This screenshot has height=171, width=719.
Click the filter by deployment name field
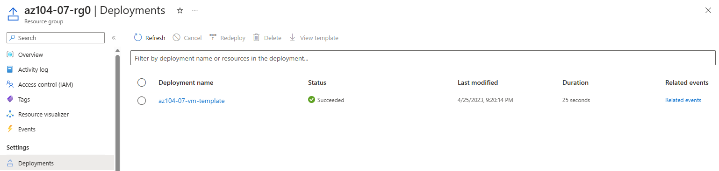click(423, 58)
